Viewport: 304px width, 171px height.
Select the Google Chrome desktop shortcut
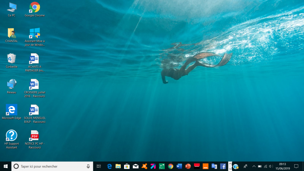(35, 10)
